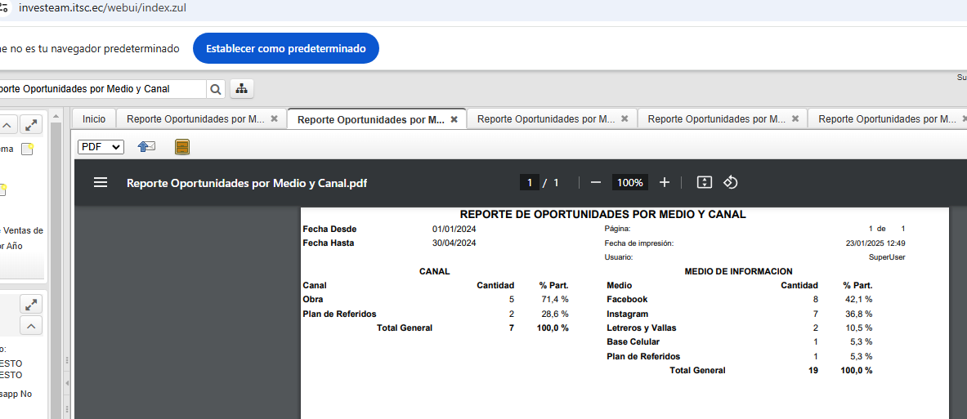Screen dimensions: 967x419
Task: Zoom in the PDF with plus
Action: [x=665, y=183]
